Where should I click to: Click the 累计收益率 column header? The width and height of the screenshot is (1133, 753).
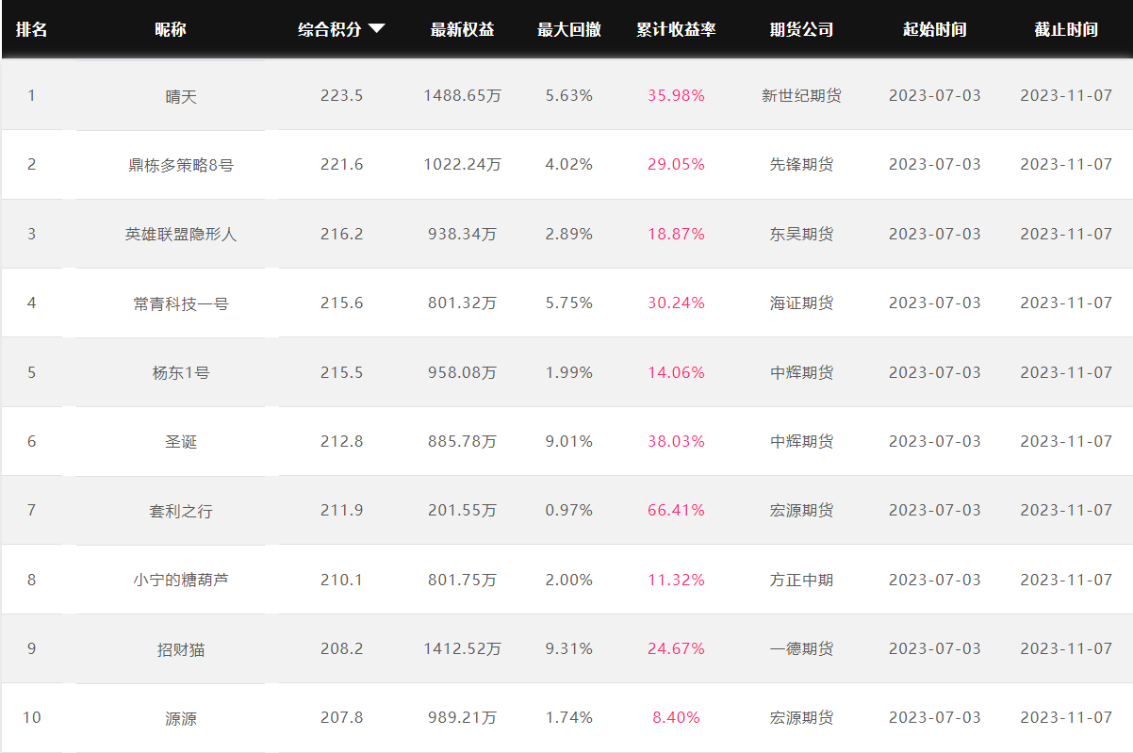[676, 29]
